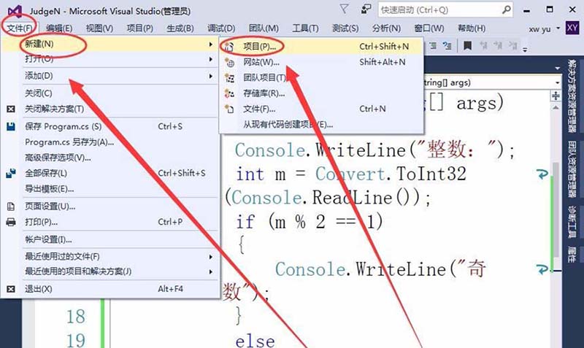
Task: Click the previous bookmark icon
Action: click(x=483, y=46)
